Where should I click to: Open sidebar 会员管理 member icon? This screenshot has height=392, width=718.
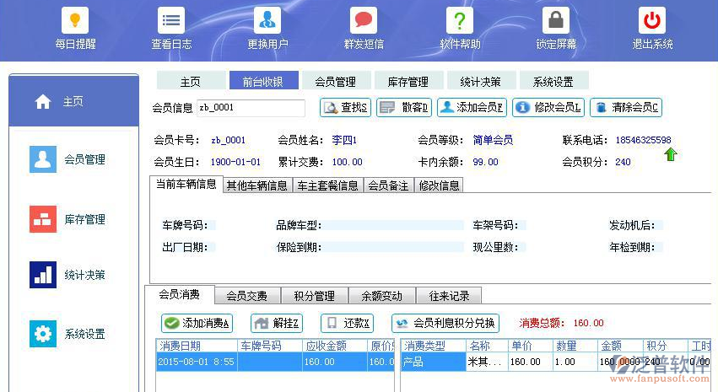[x=43, y=159]
